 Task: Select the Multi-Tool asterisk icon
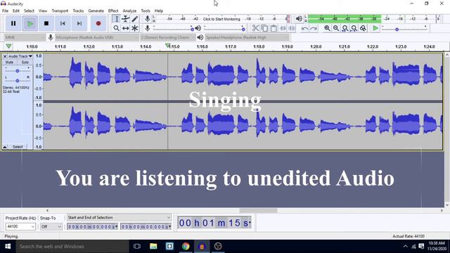(x=134, y=28)
